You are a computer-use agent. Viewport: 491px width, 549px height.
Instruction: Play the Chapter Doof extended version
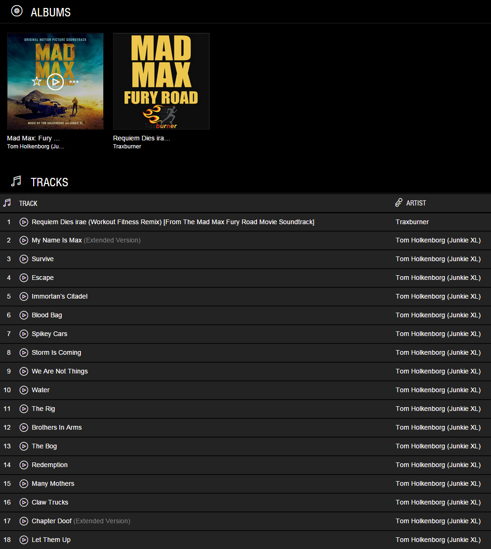pyautogui.click(x=24, y=521)
